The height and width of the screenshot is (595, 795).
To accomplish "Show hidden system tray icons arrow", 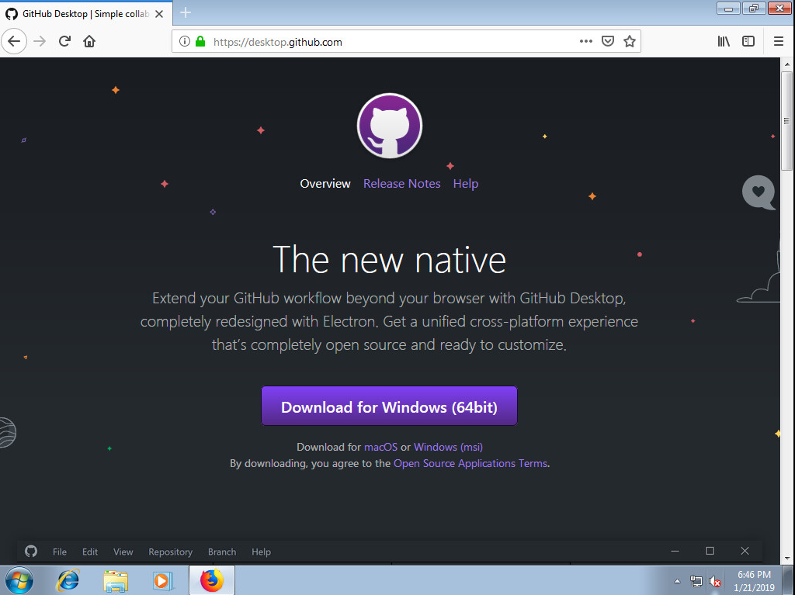I will (677, 581).
